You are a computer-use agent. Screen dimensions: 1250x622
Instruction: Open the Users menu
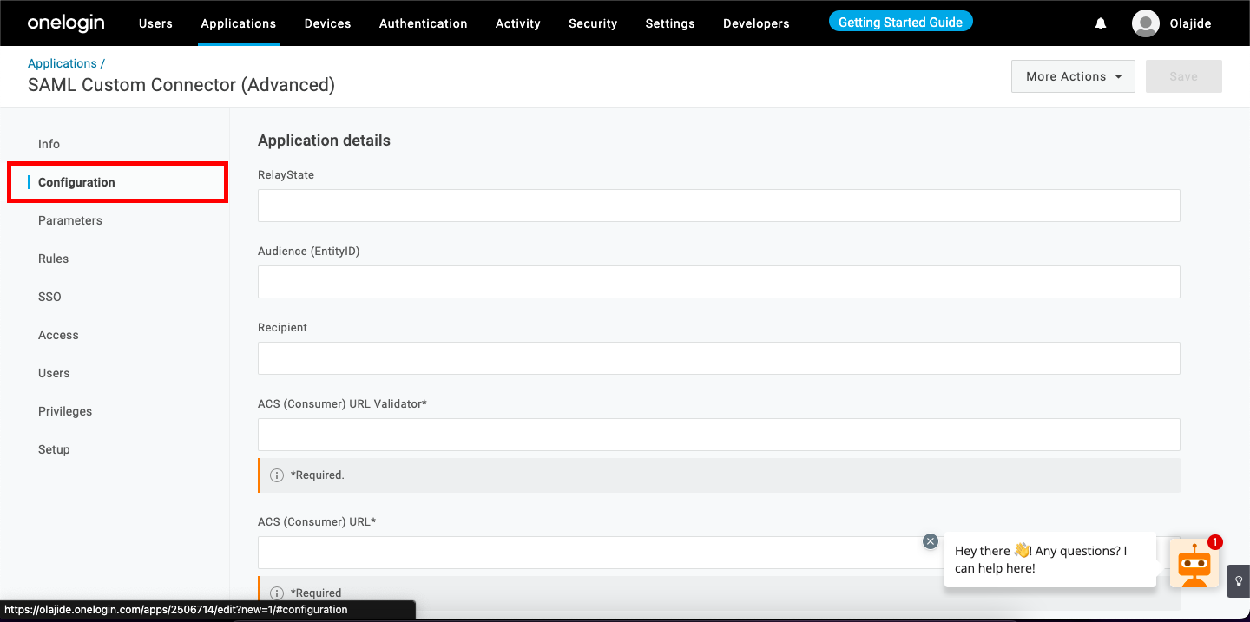coord(155,23)
